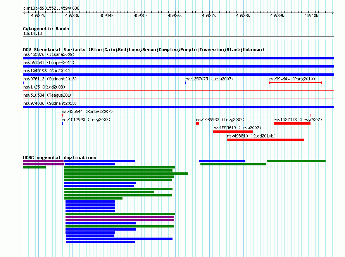Image resolution: width=345 pixels, height=257 pixels.
Task: Open esv1555619 (Levy2007) variant label
Action: [237, 128]
